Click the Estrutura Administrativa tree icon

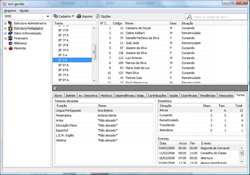click(x=10, y=24)
